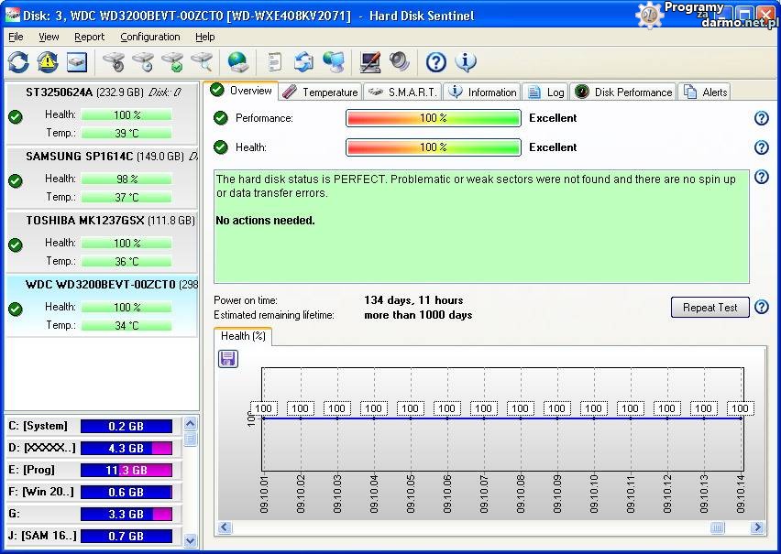Click the globe with disk toolbar icon
The image size is (781, 554).
point(237,62)
